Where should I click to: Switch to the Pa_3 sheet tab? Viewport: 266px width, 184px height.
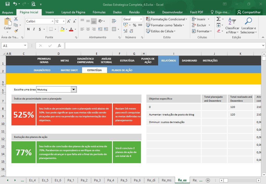[97, 180]
